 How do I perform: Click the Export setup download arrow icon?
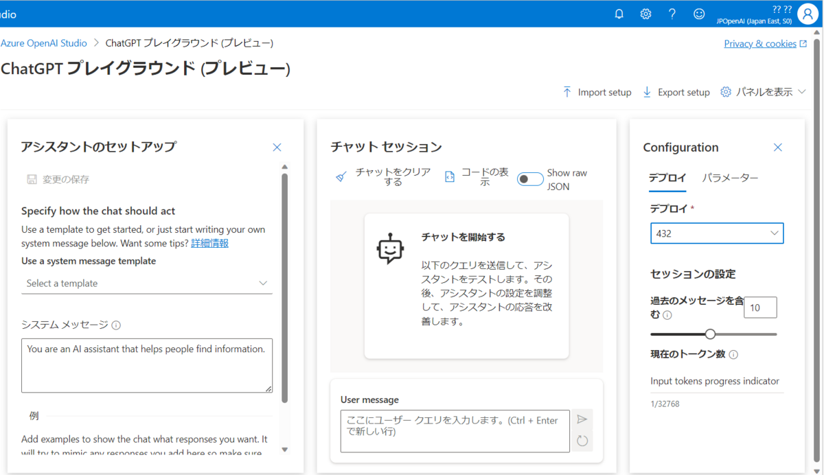point(647,92)
